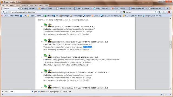Click the green database icon beside Bathymetry
The height and width of the screenshot is (97, 173).
pos(45,25)
